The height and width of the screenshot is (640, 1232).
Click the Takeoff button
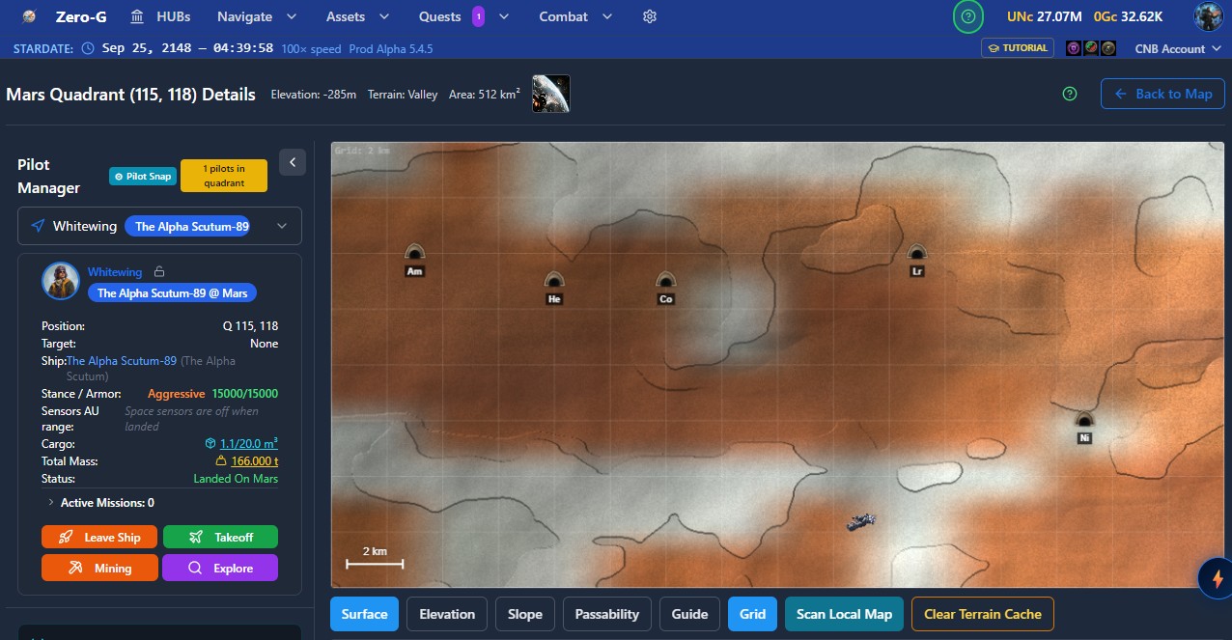pos(220,537)
